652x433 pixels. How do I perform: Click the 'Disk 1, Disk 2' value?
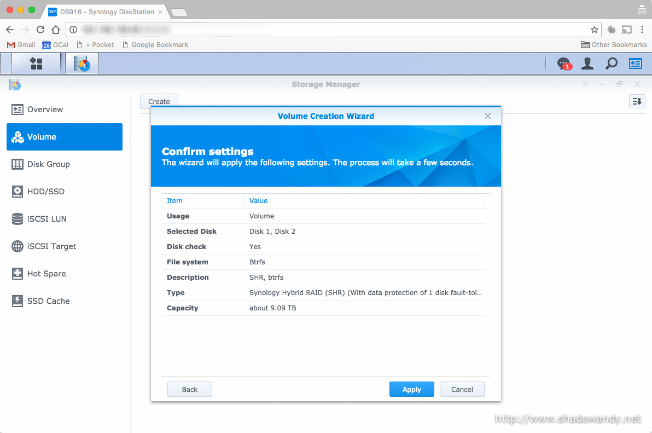[272, 231]
